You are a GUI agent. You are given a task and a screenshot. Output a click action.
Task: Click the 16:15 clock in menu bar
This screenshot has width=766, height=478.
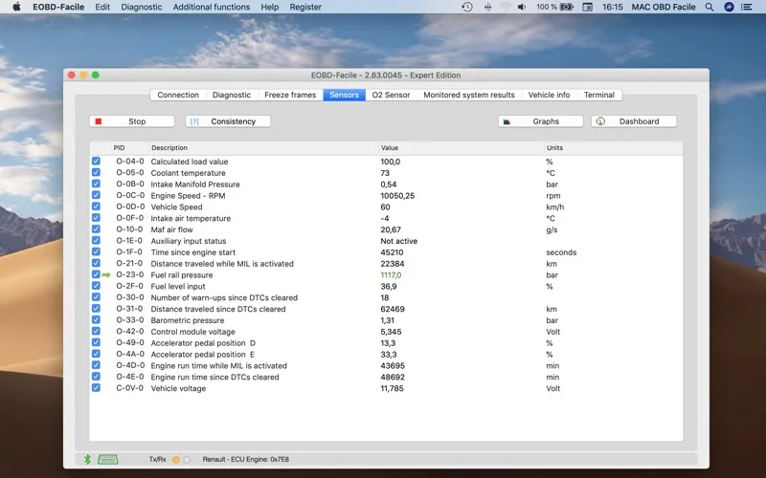click(x=613, y=7)
